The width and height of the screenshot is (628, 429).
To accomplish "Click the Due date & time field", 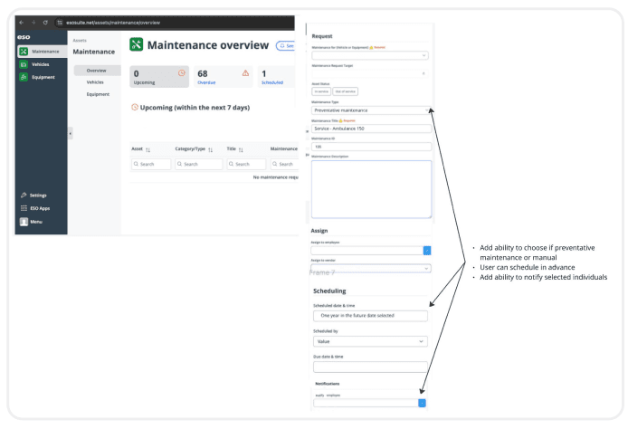I will point(370,367).
